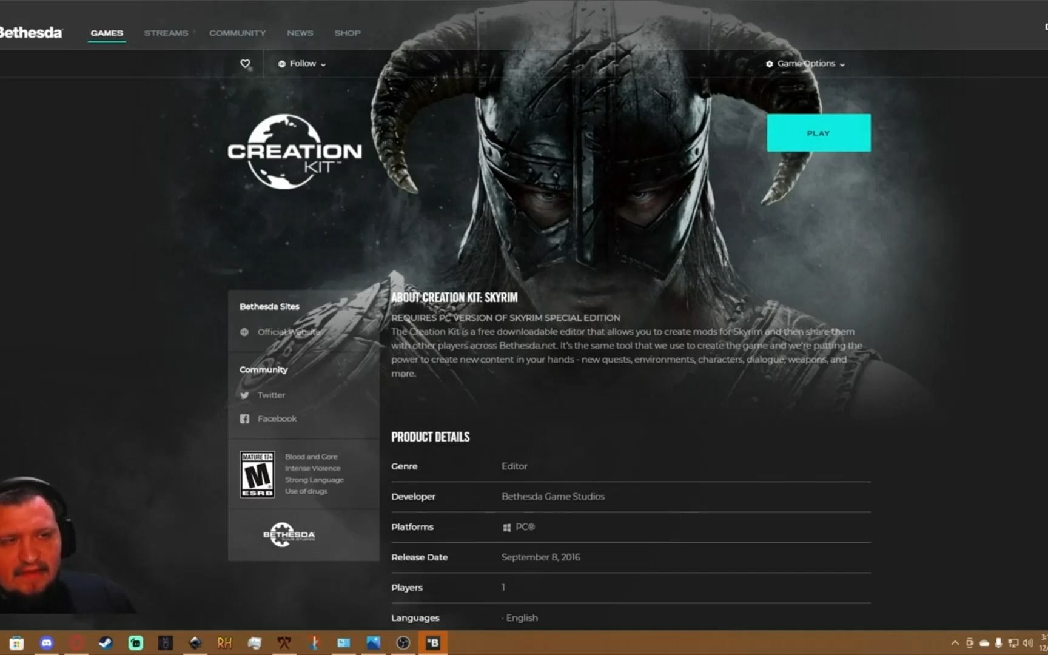The image size is (1048, 655).
Task: Click the Bethesda Game Studios logo in the sidebar
Action: (289, 534)
